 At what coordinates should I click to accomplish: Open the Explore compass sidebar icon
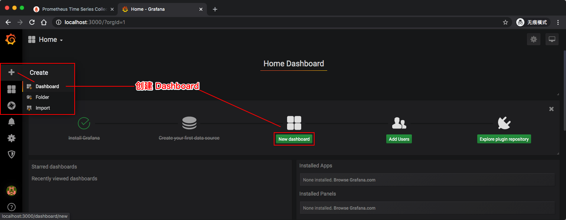click(12, 106)
